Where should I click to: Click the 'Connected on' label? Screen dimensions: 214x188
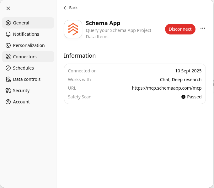82,71
